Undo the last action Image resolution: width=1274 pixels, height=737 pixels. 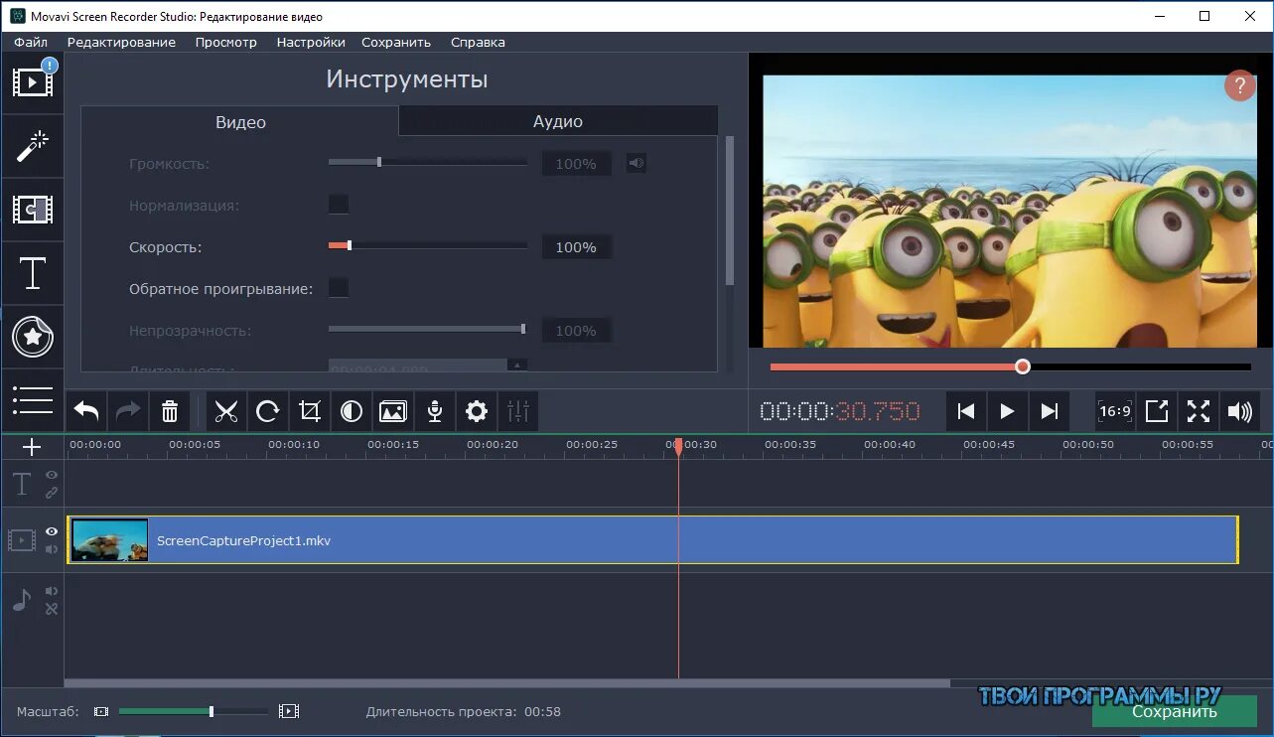[x=86, y=411]
